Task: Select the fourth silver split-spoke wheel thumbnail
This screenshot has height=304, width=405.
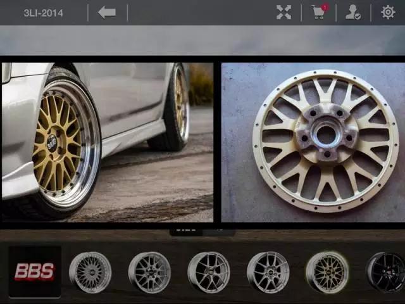Action: (268, 272)
